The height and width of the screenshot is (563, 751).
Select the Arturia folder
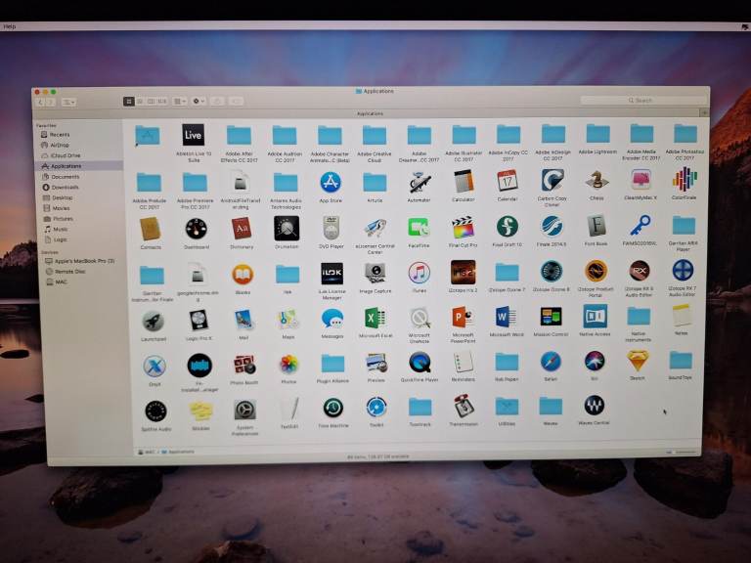pyautogui.click(x=375, y=183)
